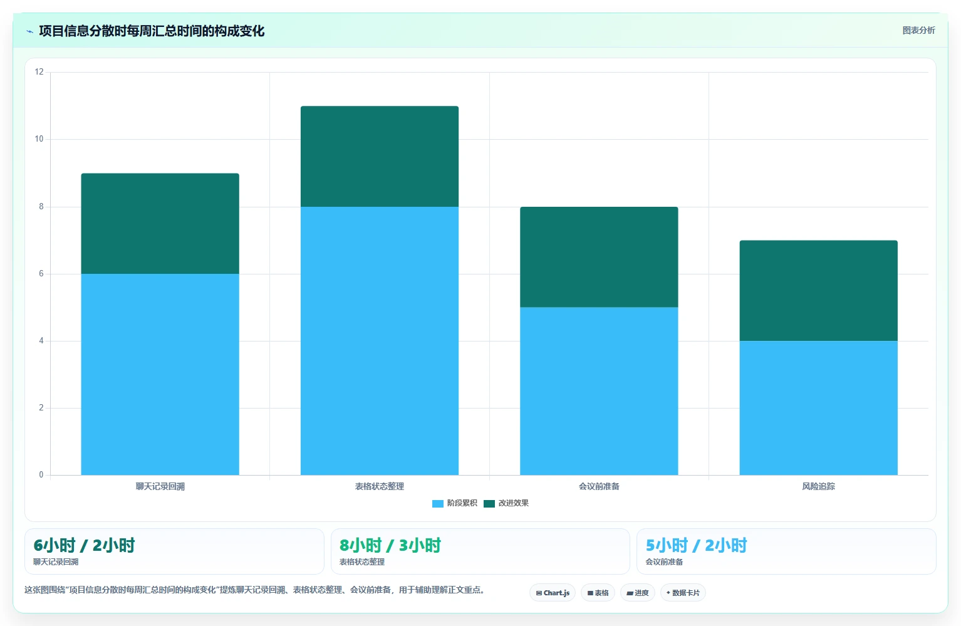Click the y-axis value 12
This screenshot has height=626, width=961.
pyautogui.click(x=39, y=72)
